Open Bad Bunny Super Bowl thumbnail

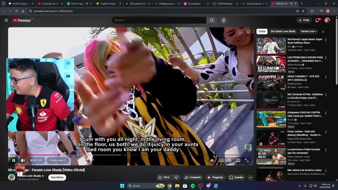[x=271, y=46]
